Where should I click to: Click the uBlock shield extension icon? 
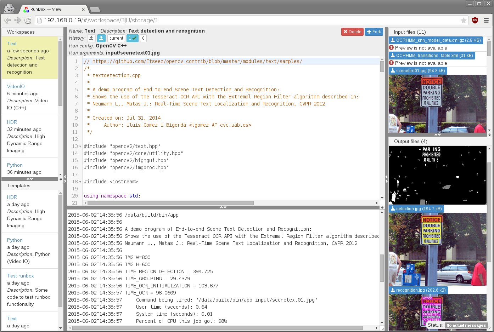point(475,21)
